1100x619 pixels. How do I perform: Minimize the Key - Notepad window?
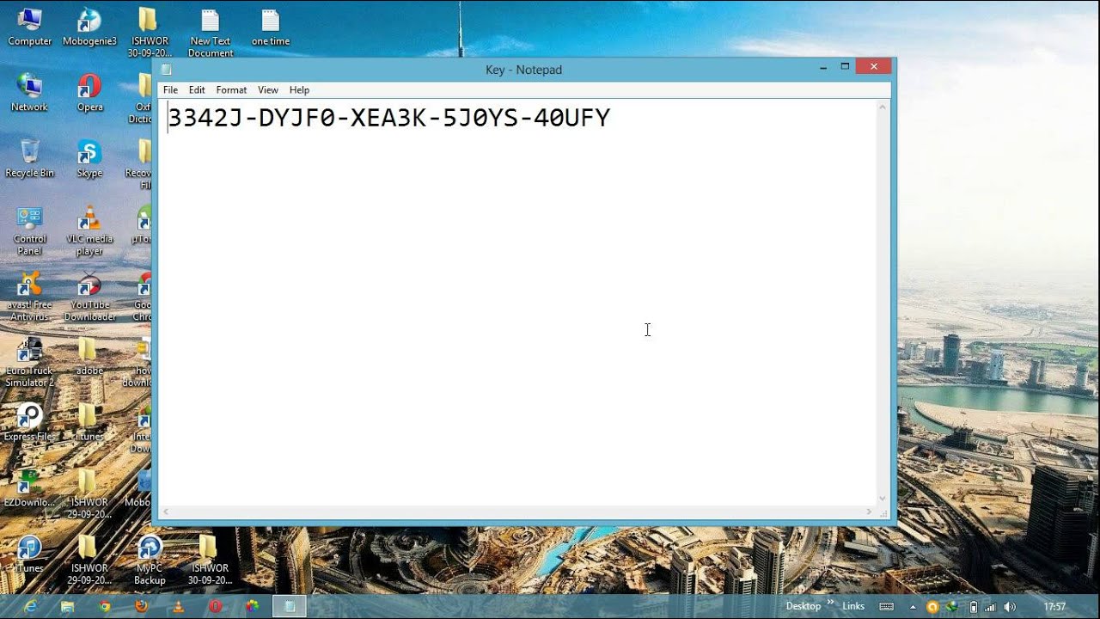(x=823, y=67)
